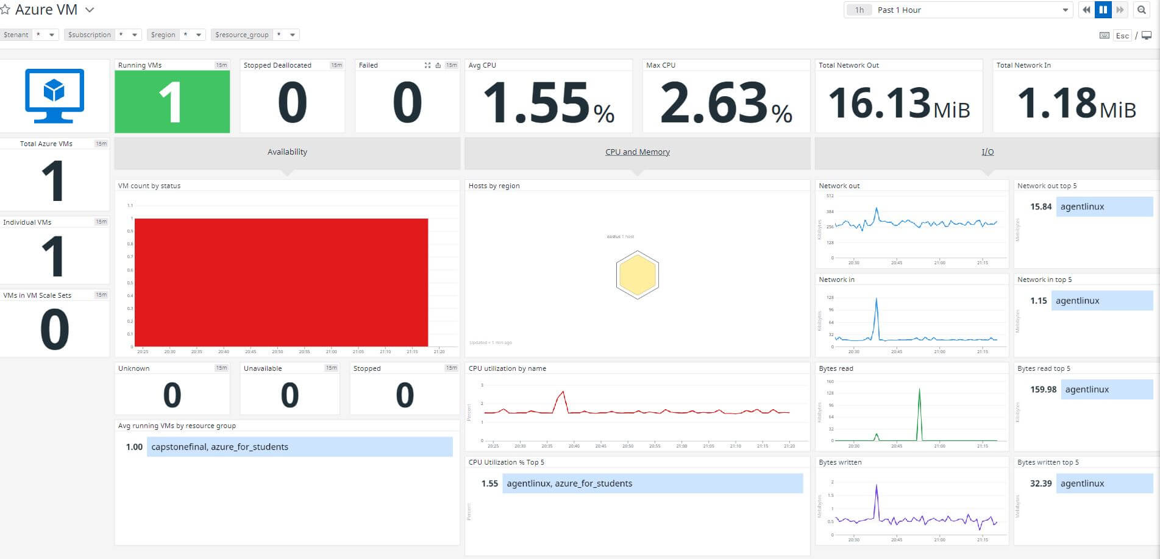The height and width of the screenshot is (559, 1160).
Task: Star the Azure VM dashboard as favorite
Action: pyautogui.click(x=5, y=10)
